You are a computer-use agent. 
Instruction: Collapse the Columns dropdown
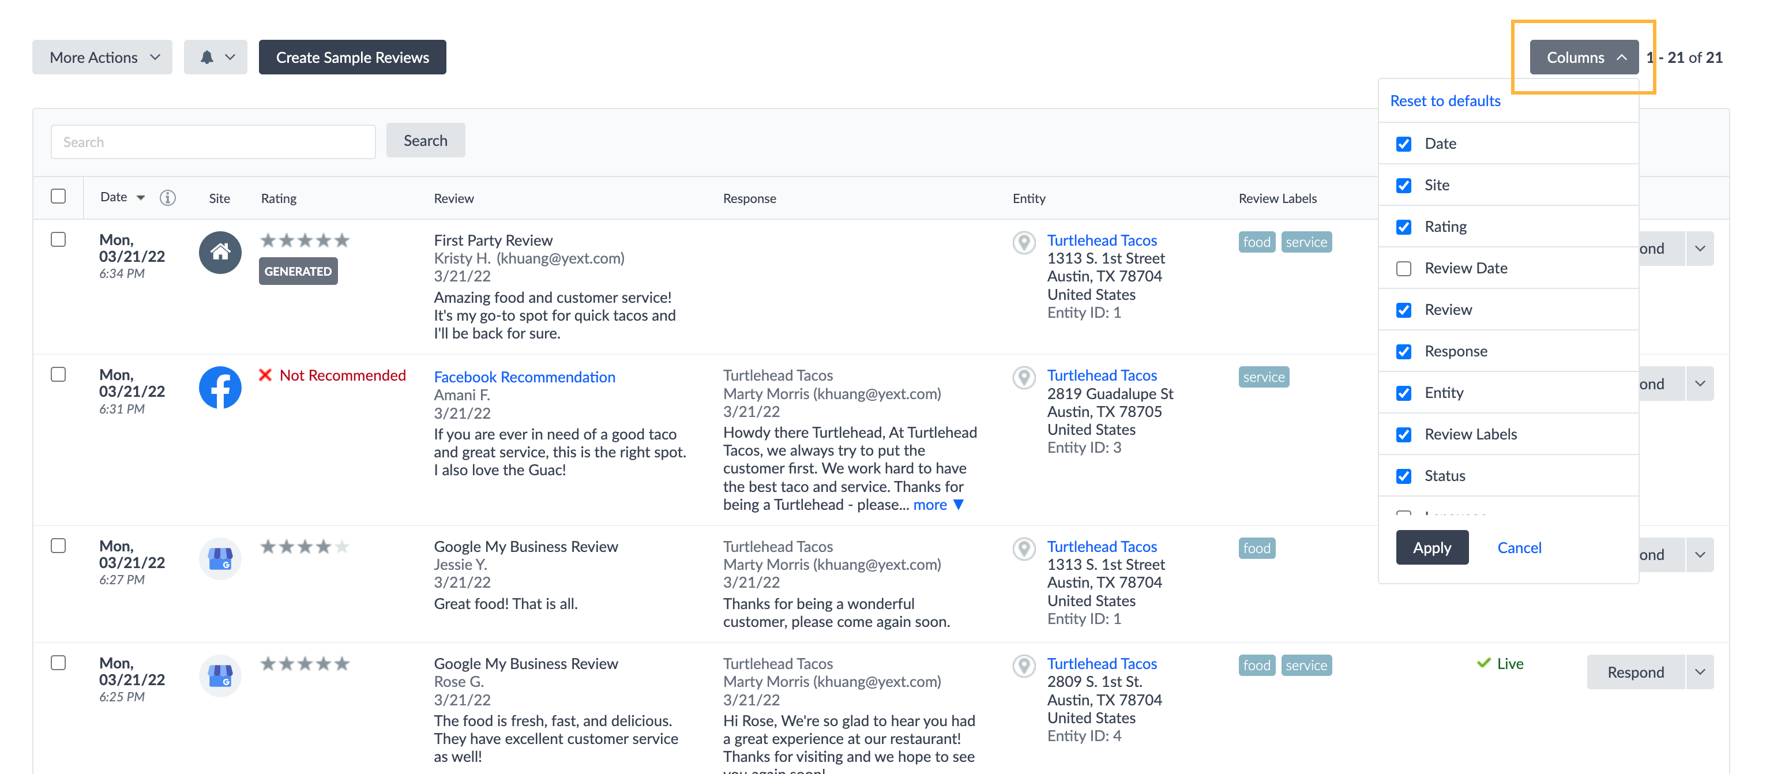1584,57
